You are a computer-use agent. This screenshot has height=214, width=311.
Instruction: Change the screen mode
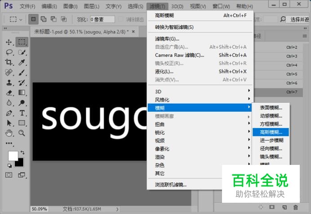(22, 175)
